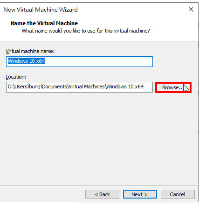Click inside the Location path field
This screenshot has width=199, height=206.
point(79,87)
